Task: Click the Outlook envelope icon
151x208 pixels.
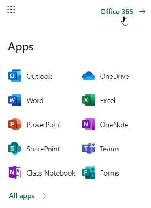Action: [x=15, y=76]
